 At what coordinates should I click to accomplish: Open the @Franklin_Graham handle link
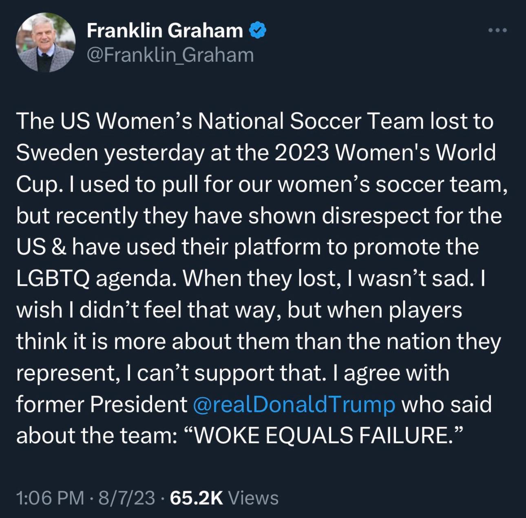pyautogui.click(x=170, y=55)
